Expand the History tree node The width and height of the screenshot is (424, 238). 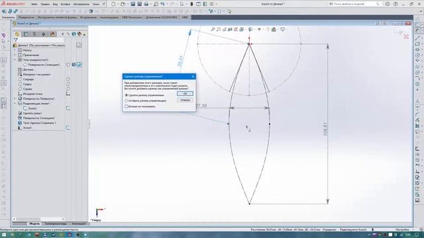[15, 50]
